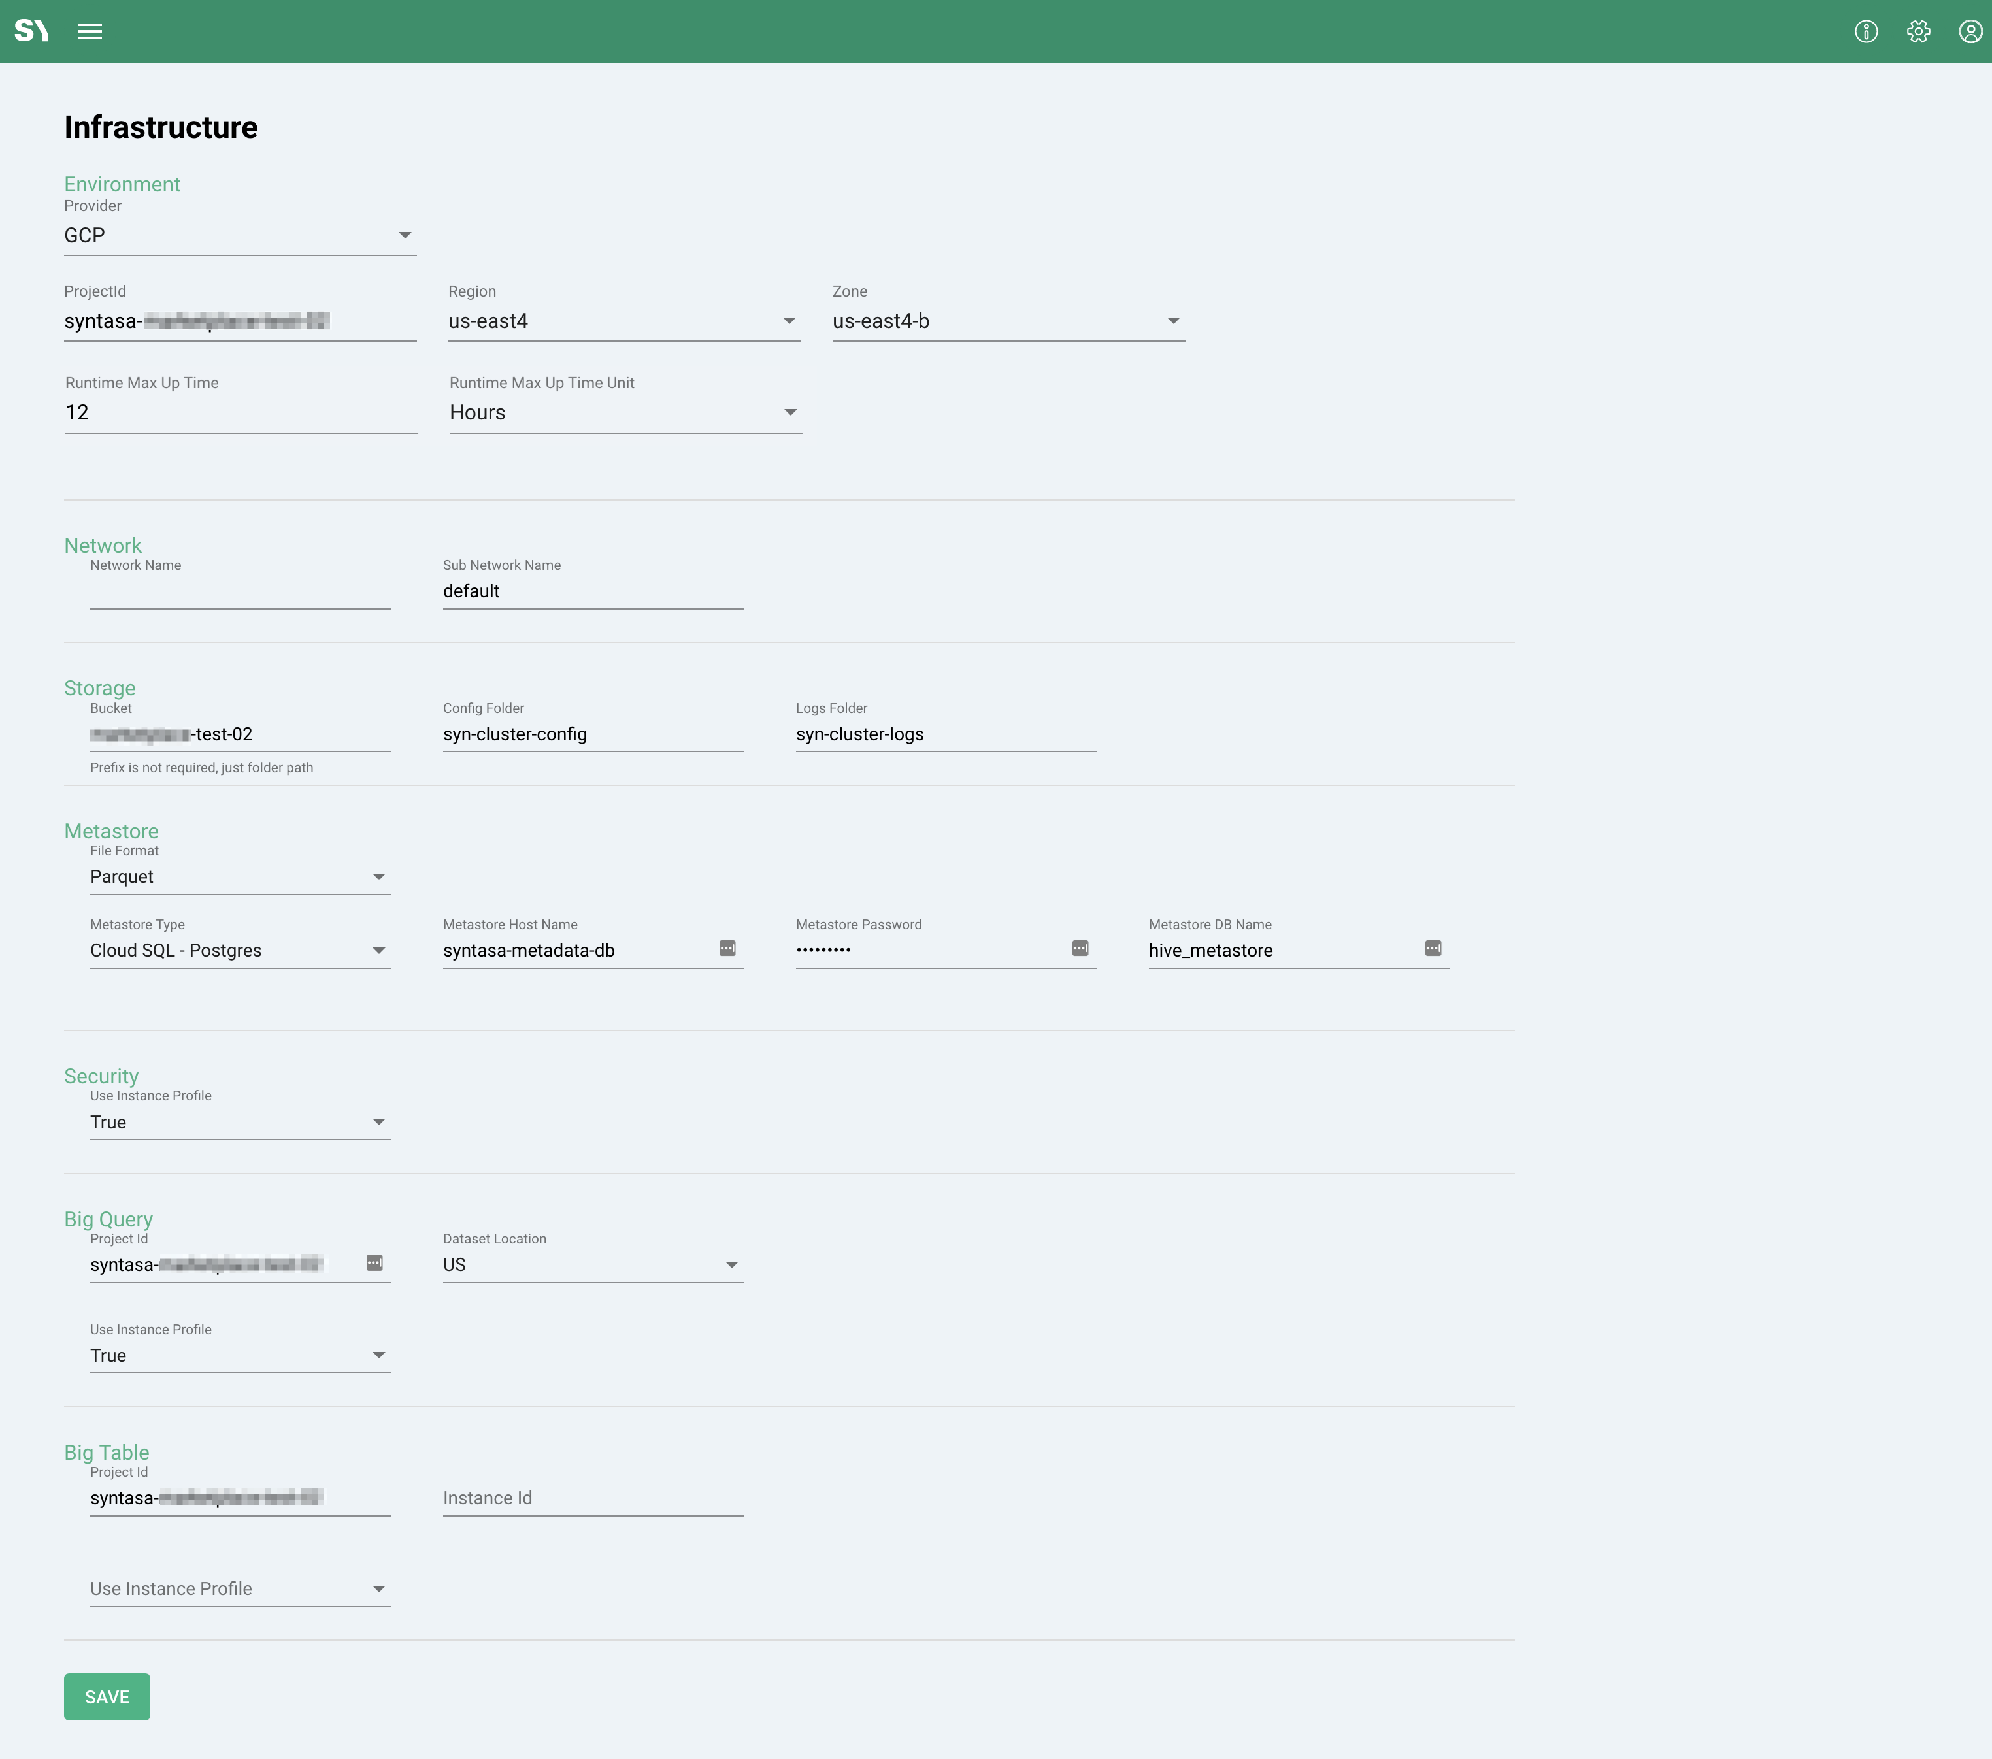1992x1759 pixels.
Task: Click the SAVE button
Action: [x=107, y=1697]
